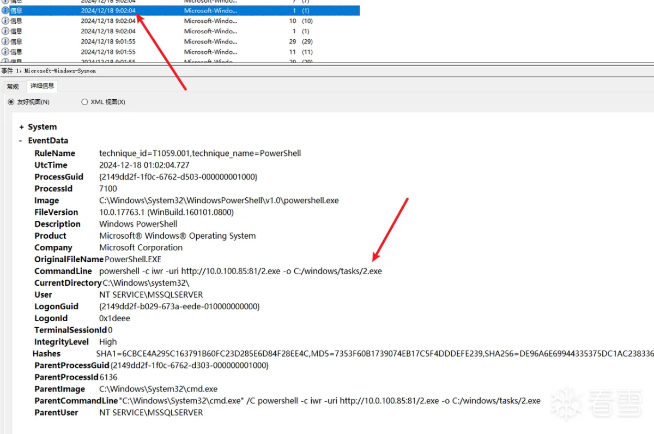Screen dimensions: 654x434
Task: Click the ParentUser field label
Action: tap(56, 413)
